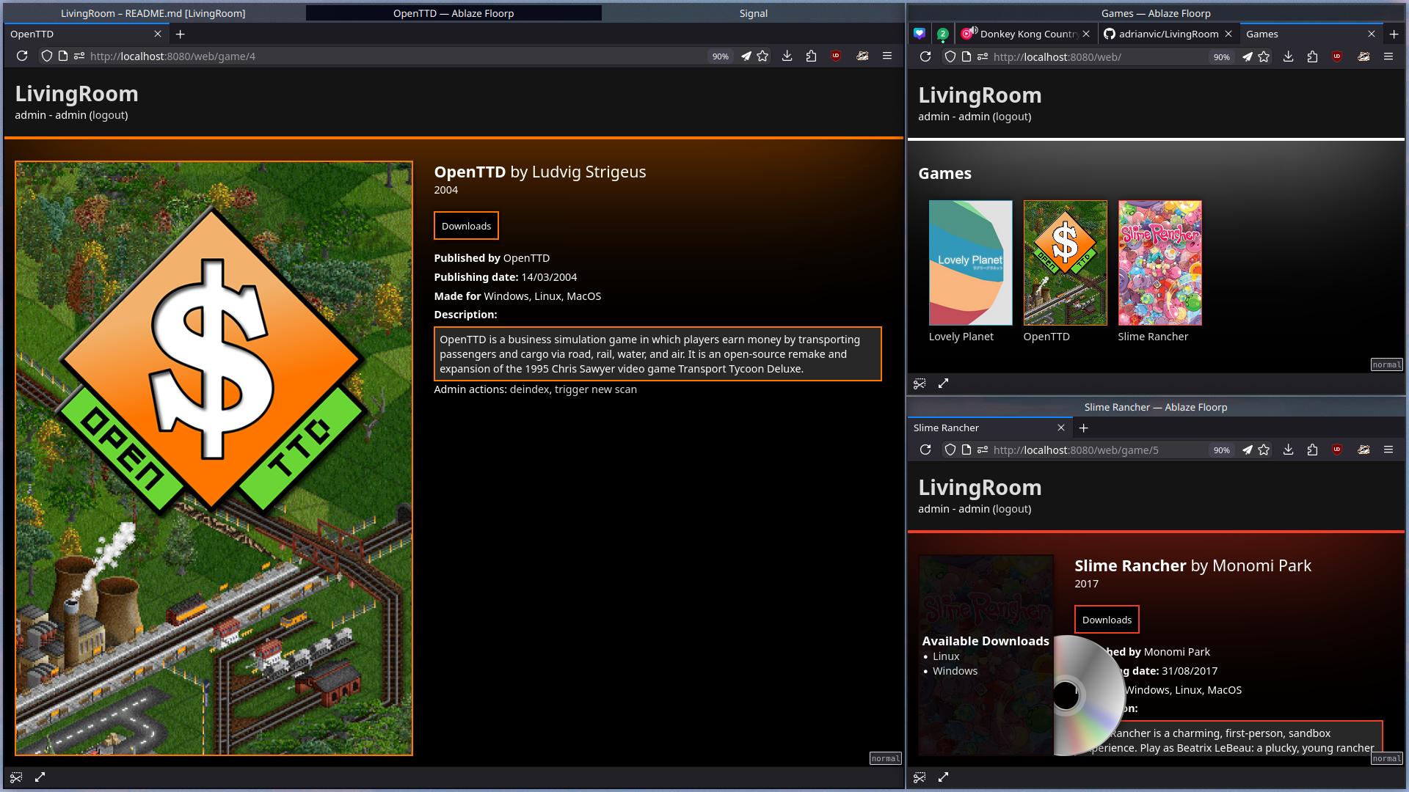Image resolution: width=1409 pixels, height=792 pixels.
Task: Close the Donkey Kong Country tab
Action: point(1086,34)
